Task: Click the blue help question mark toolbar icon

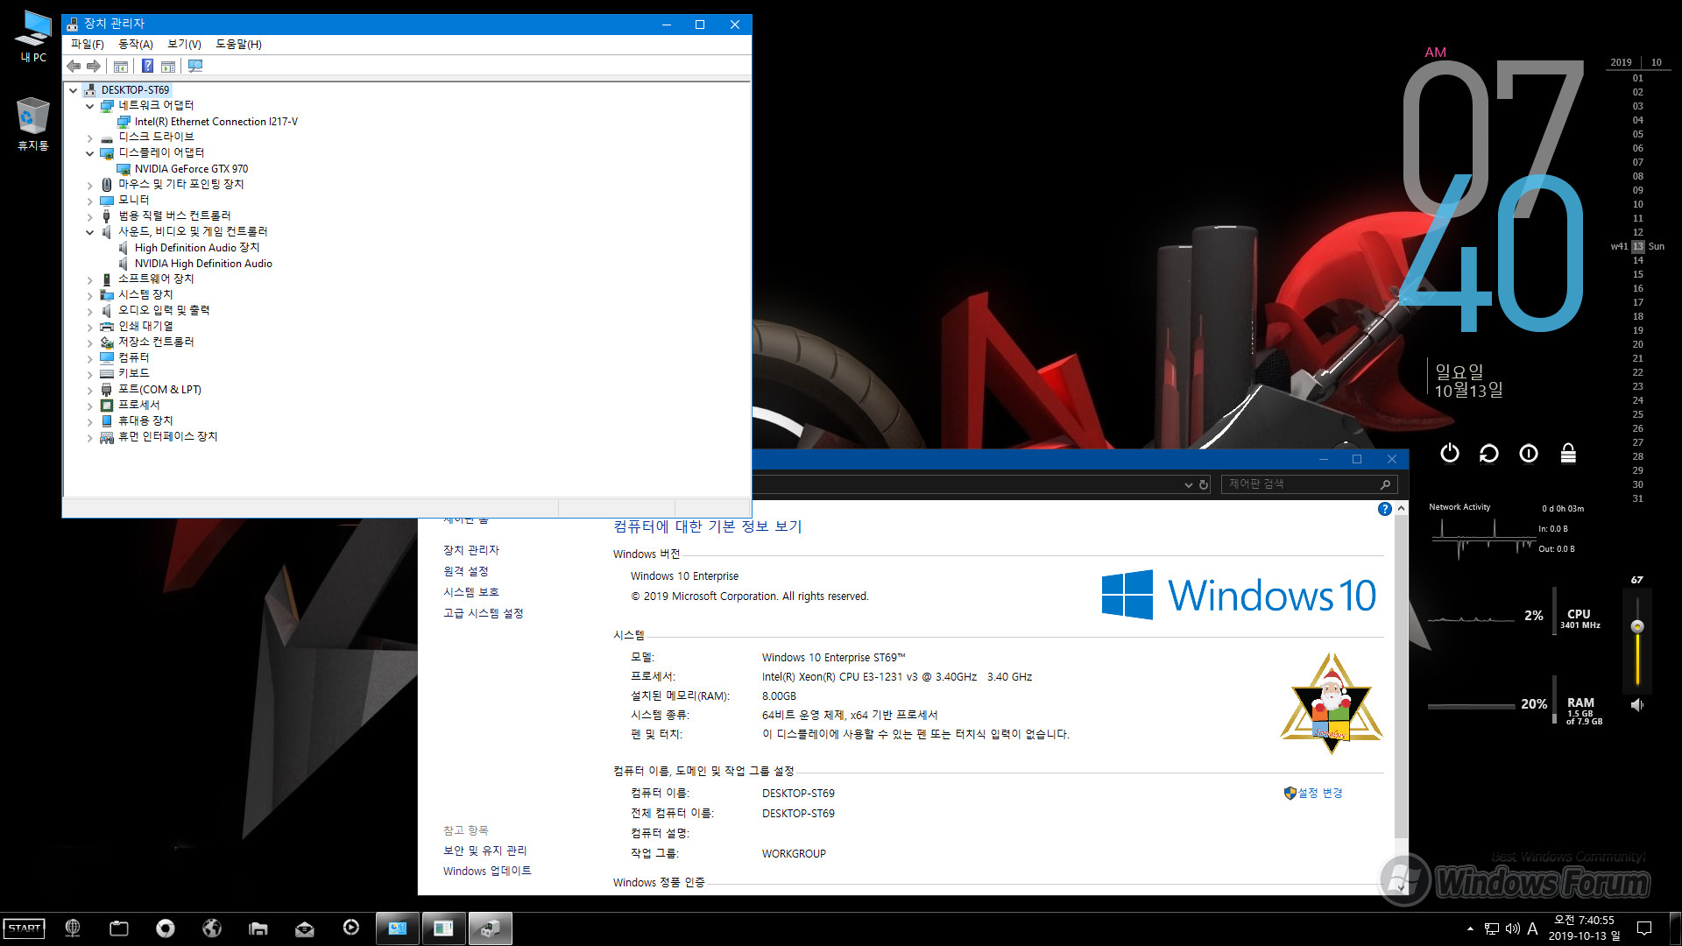Action: (147, 67)
